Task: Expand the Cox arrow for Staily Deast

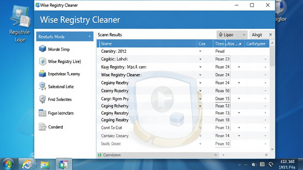Action: [200, 144]
